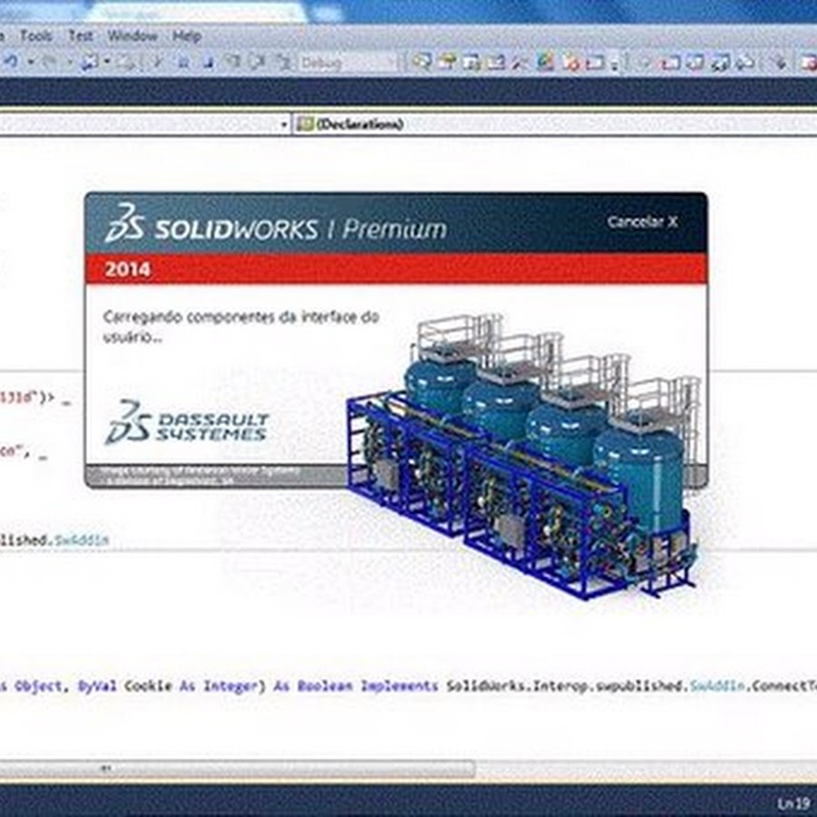Open the Tools menu
The width and height of the screenshot is (817, 817).
[x=36, y=36]
